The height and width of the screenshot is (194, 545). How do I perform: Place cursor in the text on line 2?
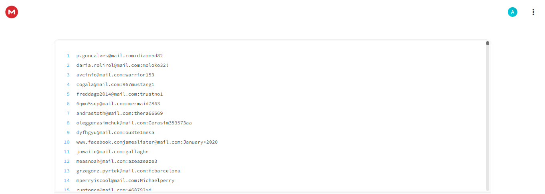[122, 65]
